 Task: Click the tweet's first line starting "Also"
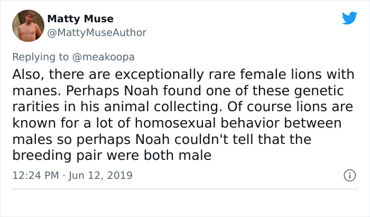click(183, 75)
